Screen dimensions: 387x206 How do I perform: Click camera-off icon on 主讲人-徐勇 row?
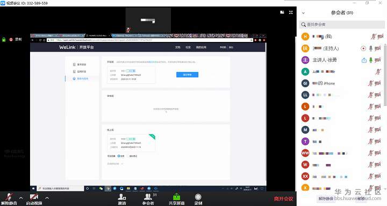pos(377,60)
